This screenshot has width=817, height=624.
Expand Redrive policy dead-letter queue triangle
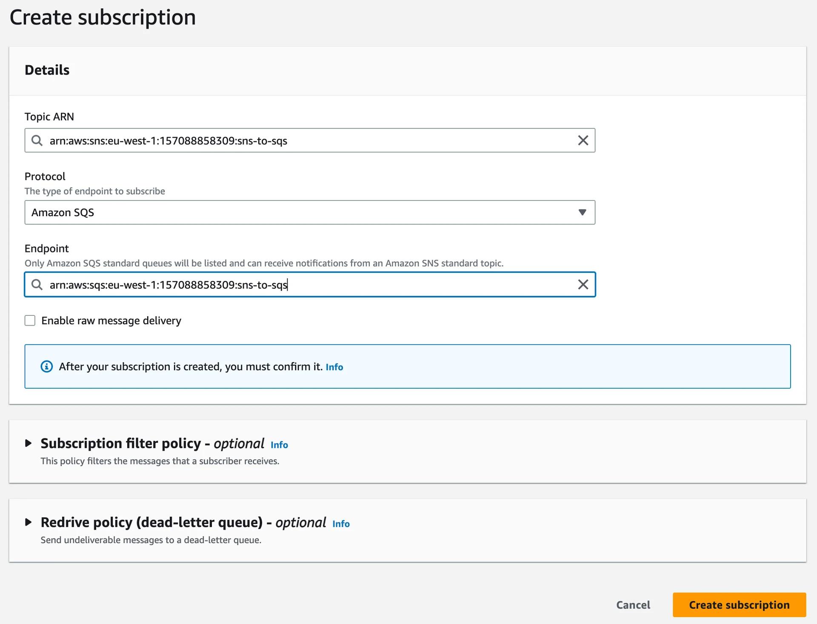tap(28, 522)
